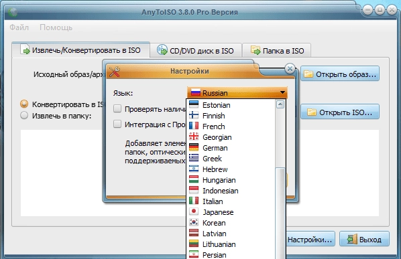Switch to Папка в ISO tab
The image size is (401, 259).
(277, 50)
